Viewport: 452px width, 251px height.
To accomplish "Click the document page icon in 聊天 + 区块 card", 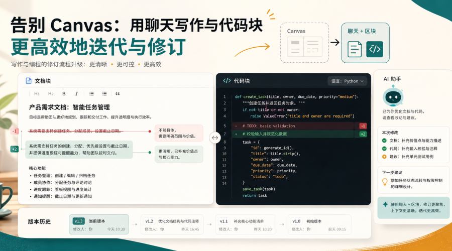I will pos(355,49).
